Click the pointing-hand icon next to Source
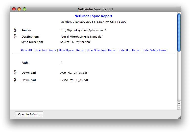The height and width of the screenshot is (133, 191). pos(15,30)
